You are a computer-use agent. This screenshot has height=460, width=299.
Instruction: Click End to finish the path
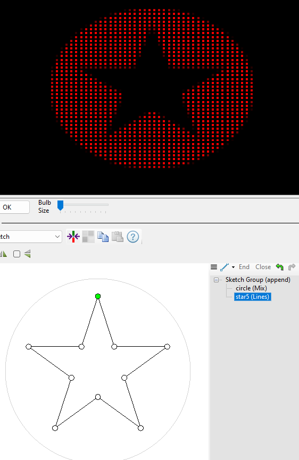[x=244, y=267]
